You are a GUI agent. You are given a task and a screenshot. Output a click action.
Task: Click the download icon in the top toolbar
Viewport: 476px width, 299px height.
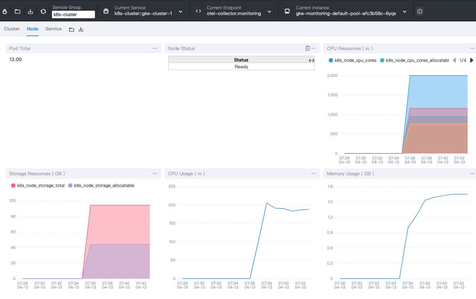[x=30, y=11]
